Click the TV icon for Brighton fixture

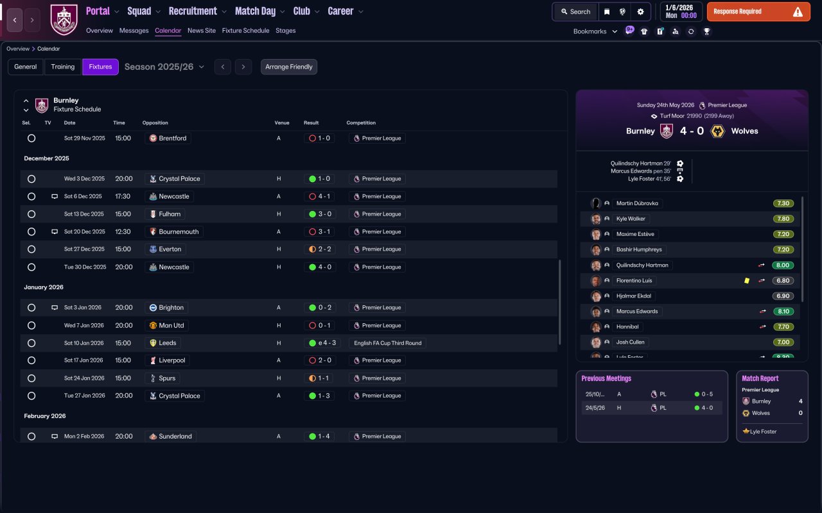coord(55,308)
